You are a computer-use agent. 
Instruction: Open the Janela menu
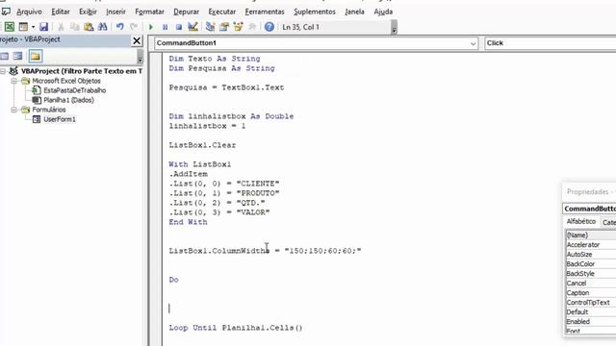click(x=355, y=12)
